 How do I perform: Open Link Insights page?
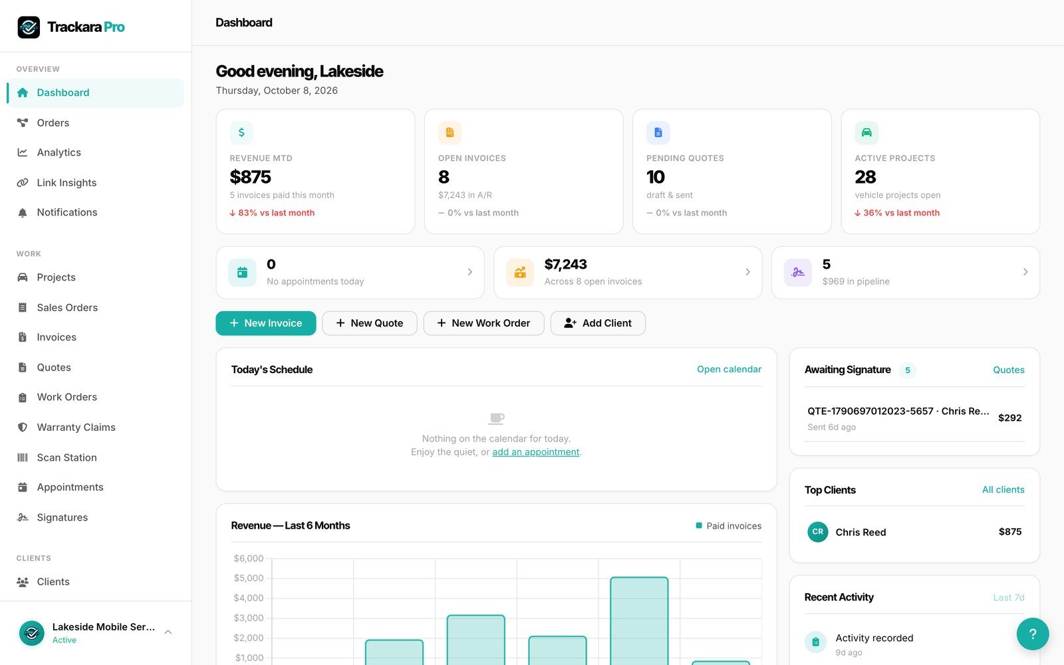tap(96, 182)
